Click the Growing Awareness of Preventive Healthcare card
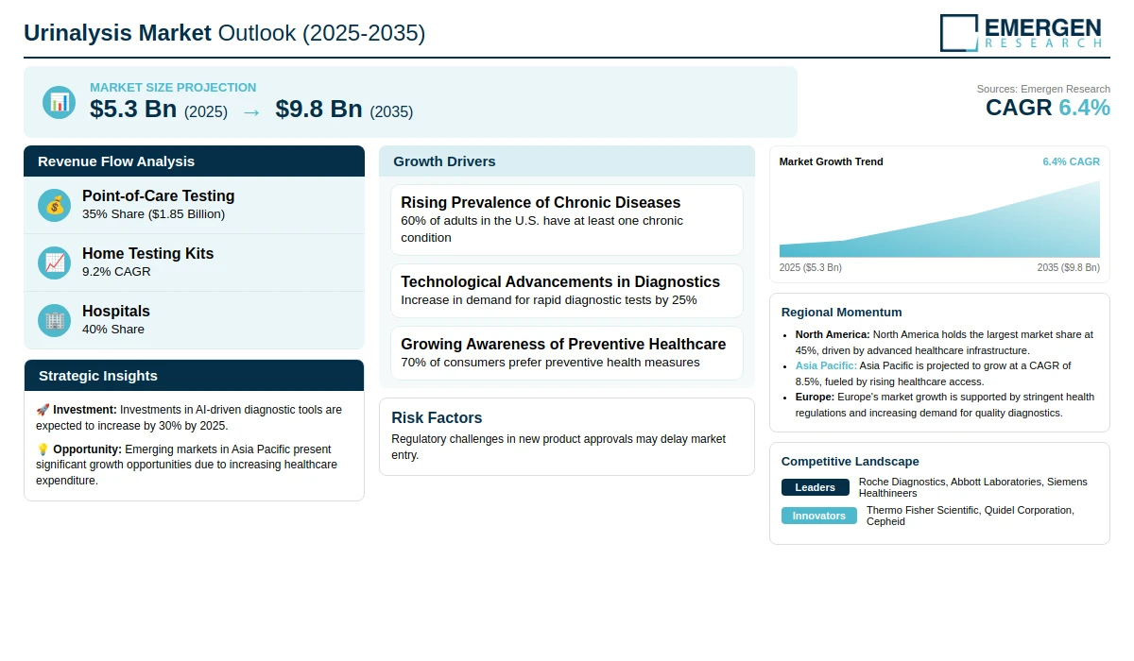The height and width of the screenshot is (661, 1134). 567,353
